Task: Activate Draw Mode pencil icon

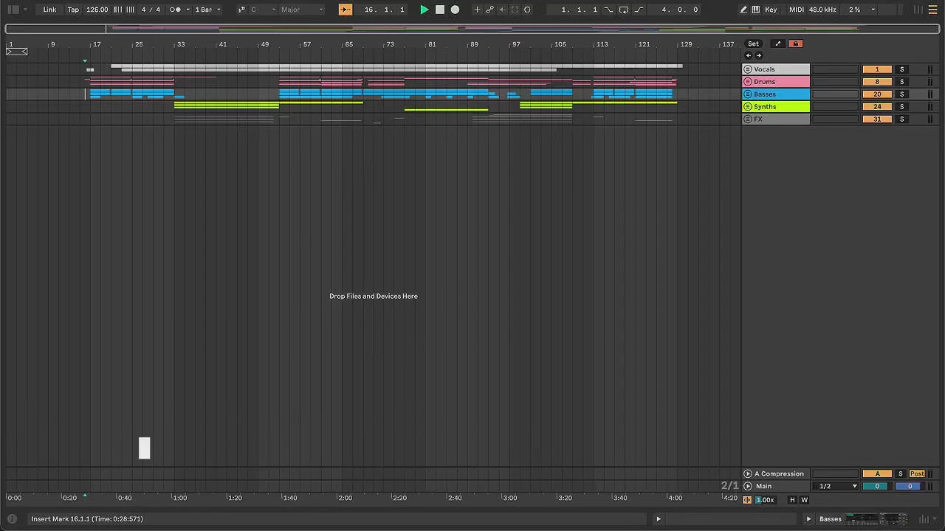Action: (x=743, y=10)
